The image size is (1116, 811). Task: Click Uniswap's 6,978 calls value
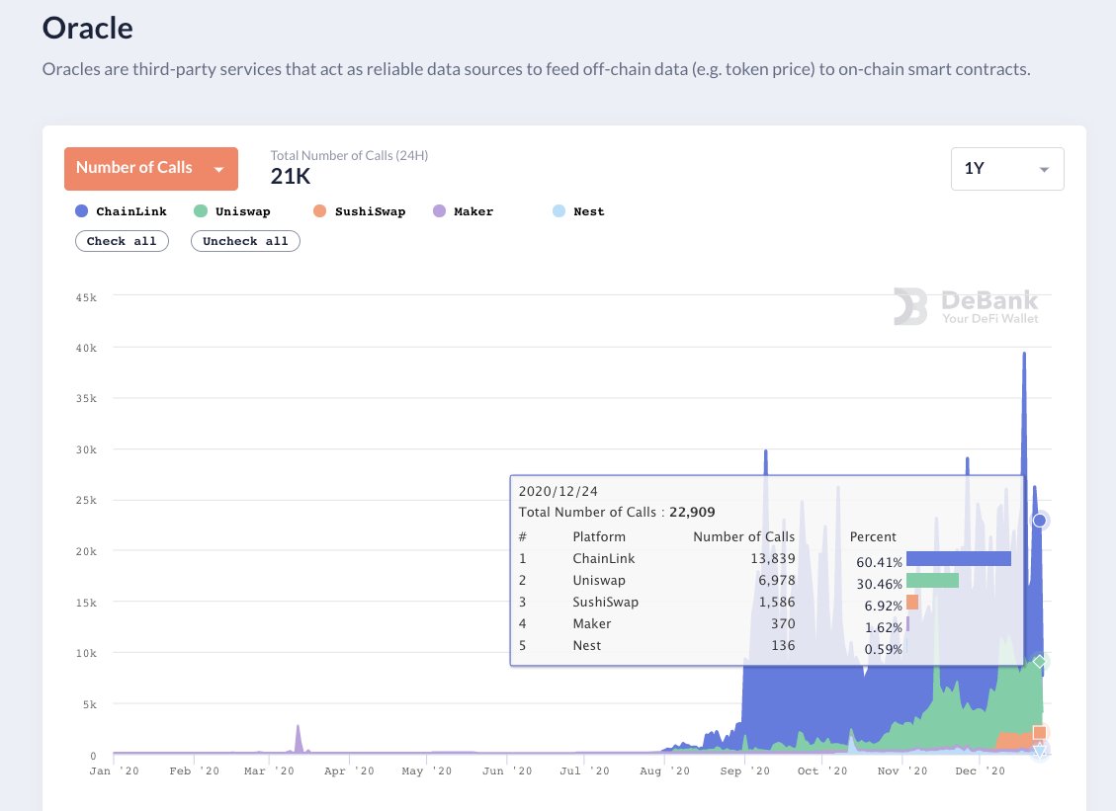pyautogui.click(x=777, y=580)
